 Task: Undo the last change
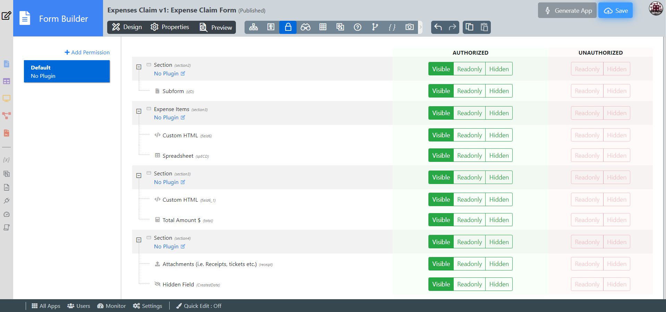coord(438,27)
